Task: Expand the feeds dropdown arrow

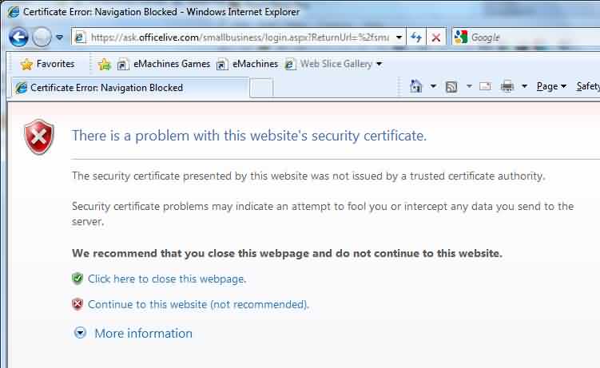Action: coord(469,86)
